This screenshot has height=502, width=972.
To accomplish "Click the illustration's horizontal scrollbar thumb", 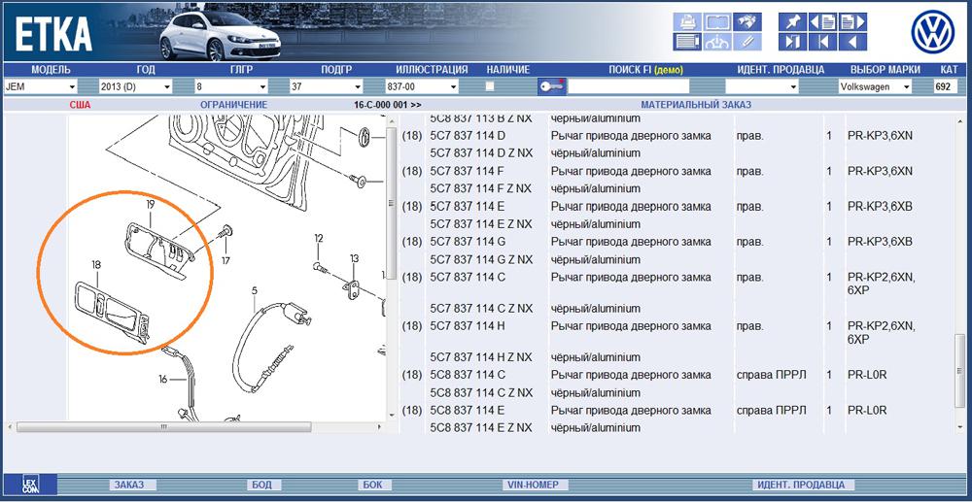I will [163, 426].
